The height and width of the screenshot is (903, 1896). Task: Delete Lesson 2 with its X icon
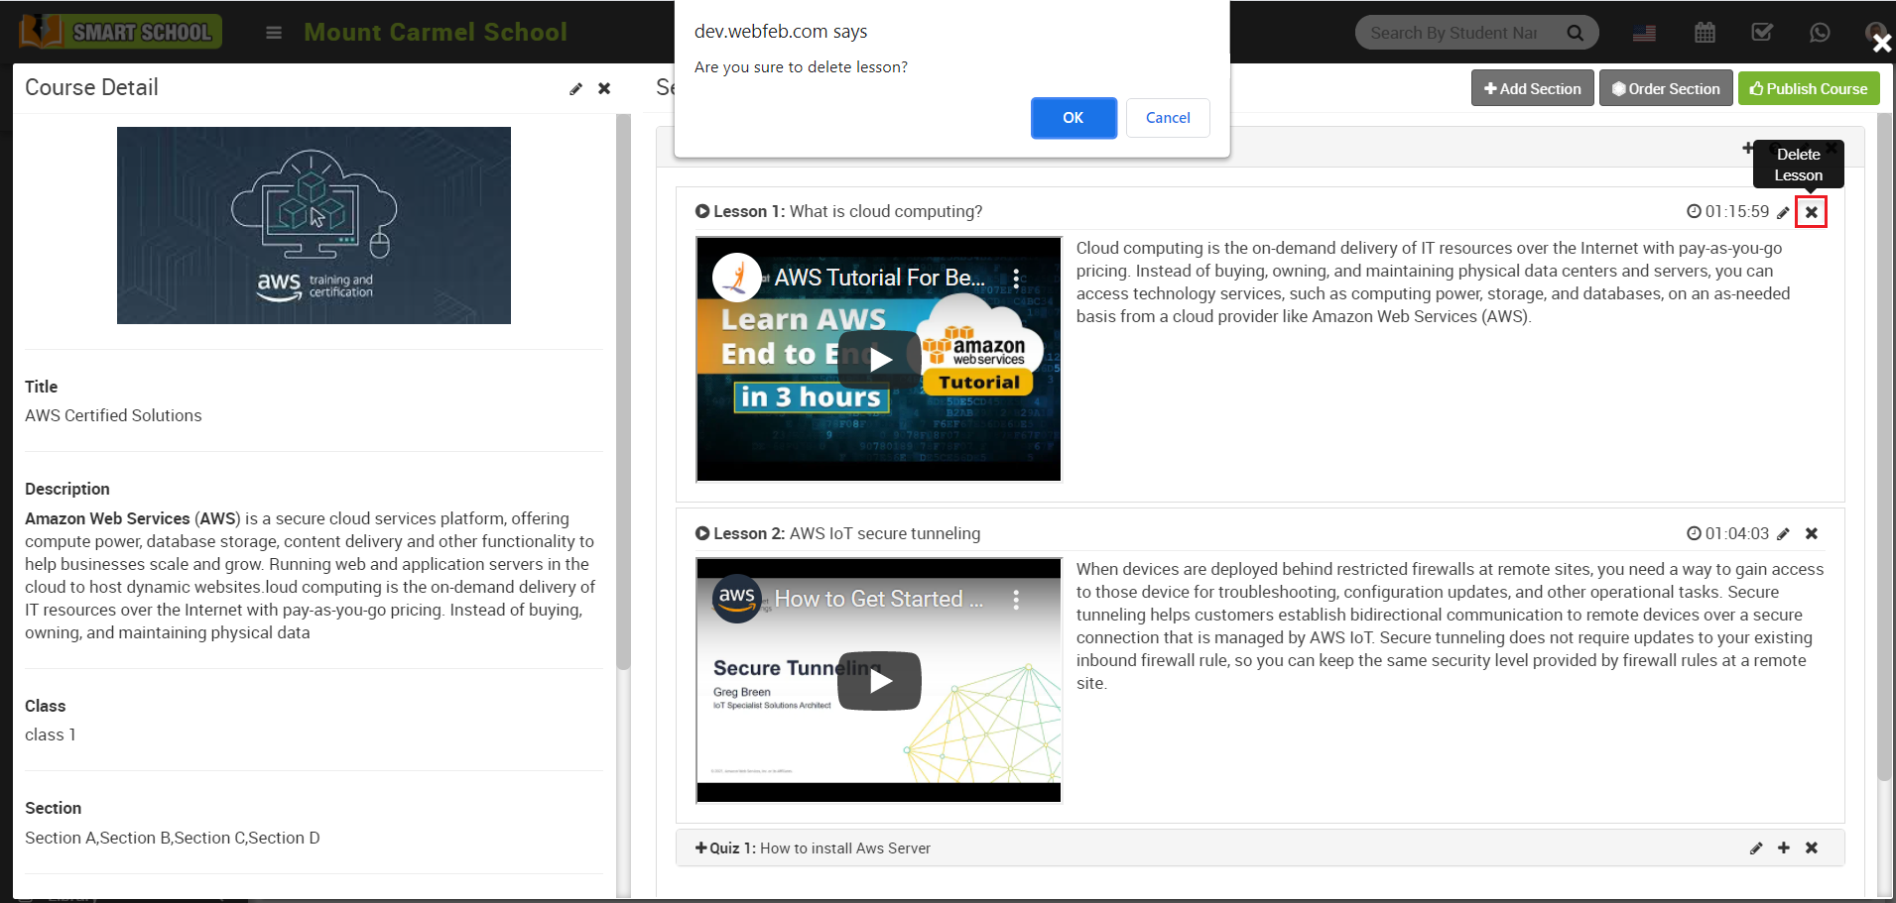pos(1812,533)
